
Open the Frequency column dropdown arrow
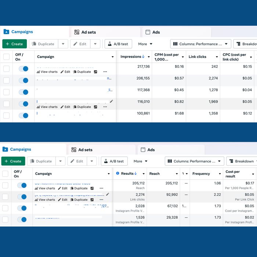coord(219,174)
